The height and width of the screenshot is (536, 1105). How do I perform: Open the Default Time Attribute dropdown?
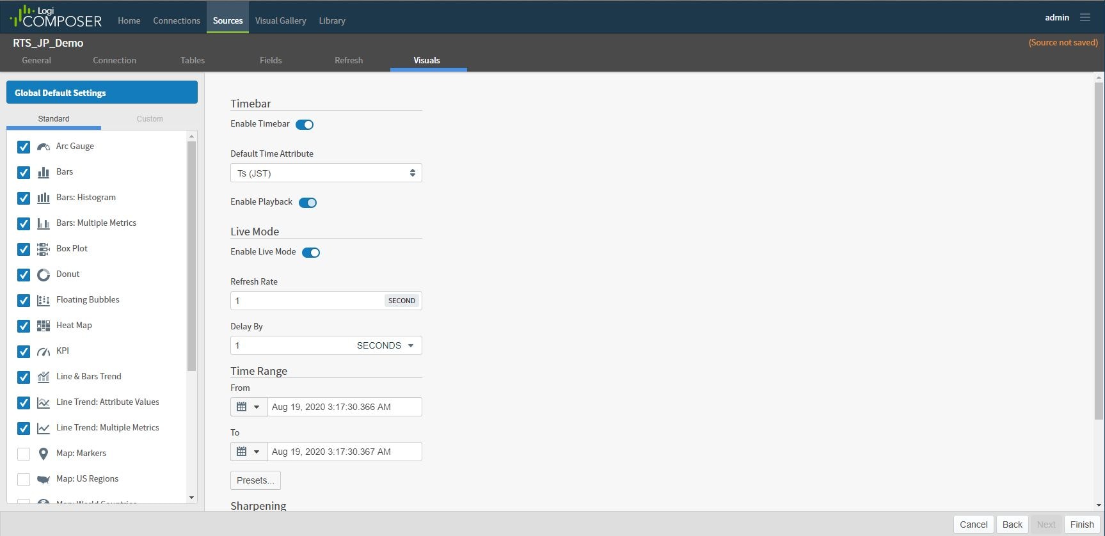coord(326,173)
